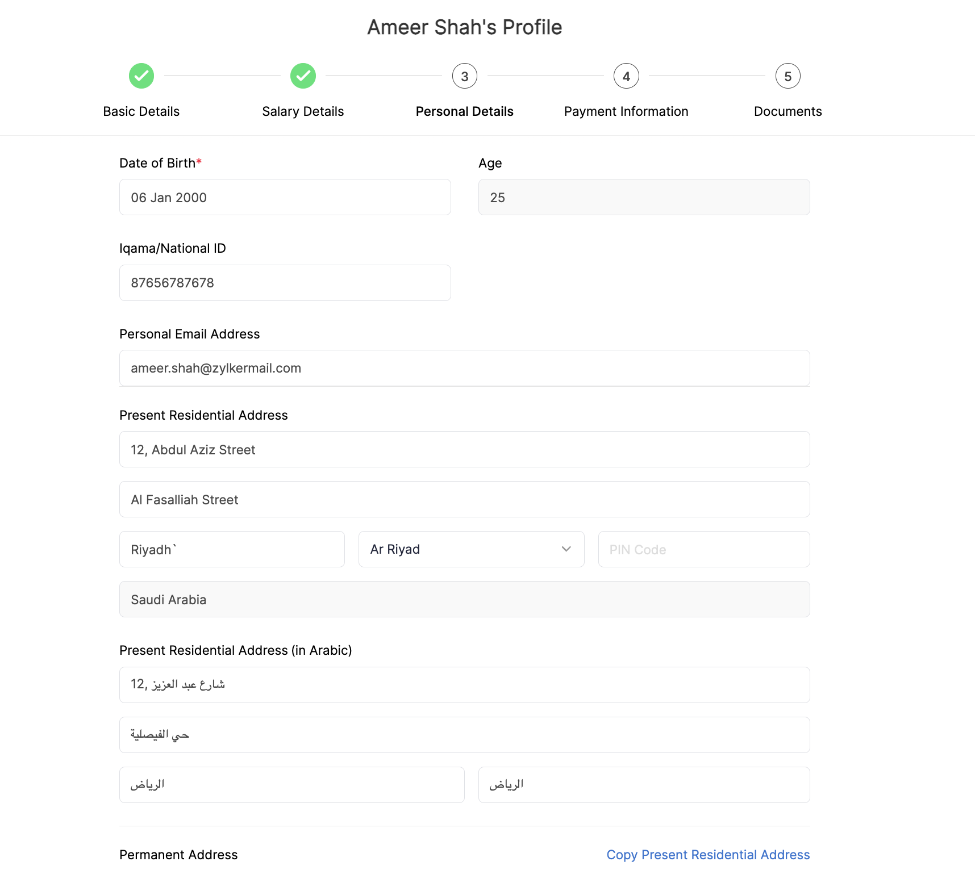Click the Personal Details step label

point(464,111)
